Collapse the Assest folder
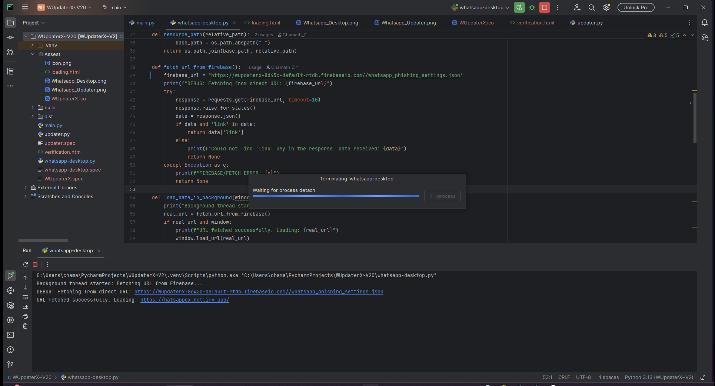 [33, 54]
